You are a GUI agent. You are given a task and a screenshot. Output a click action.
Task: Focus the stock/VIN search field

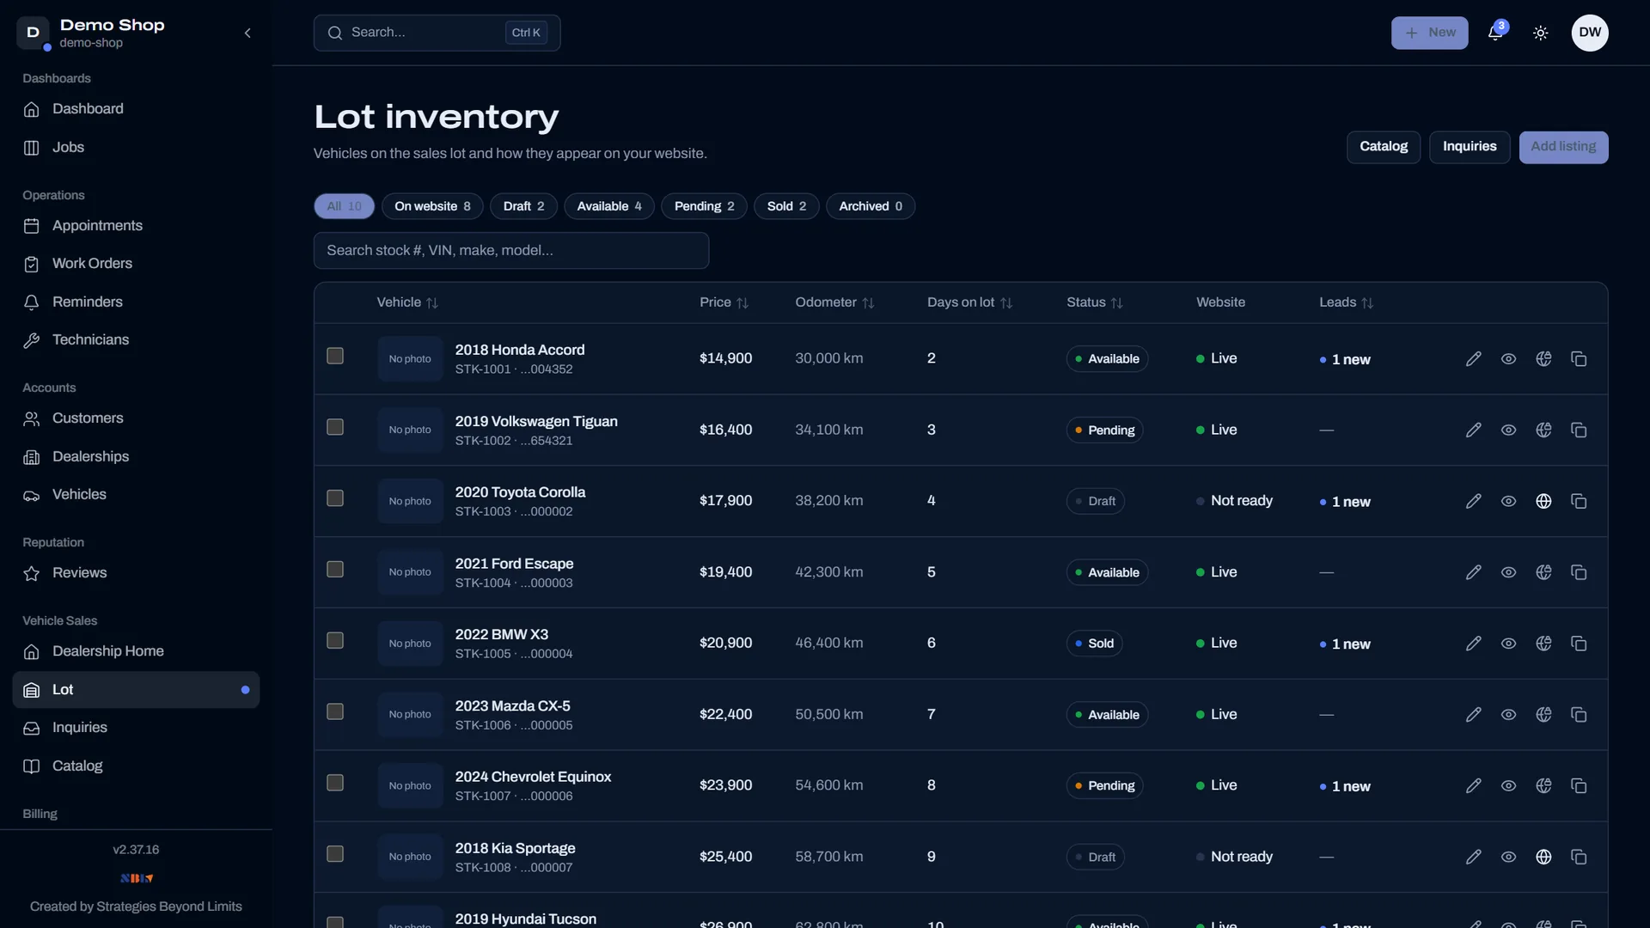[x=511, y=251]
